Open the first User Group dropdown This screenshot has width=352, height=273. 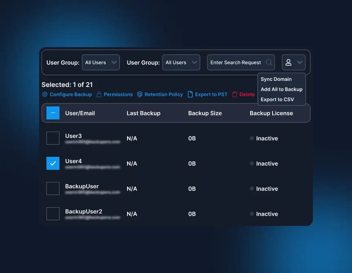point(101,62)
